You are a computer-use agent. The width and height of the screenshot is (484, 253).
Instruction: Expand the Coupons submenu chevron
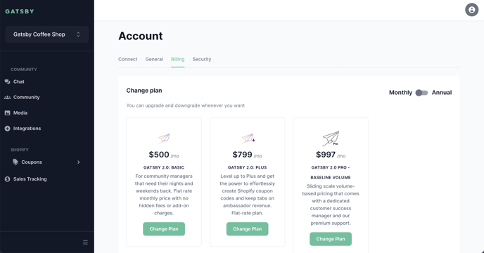78,162
